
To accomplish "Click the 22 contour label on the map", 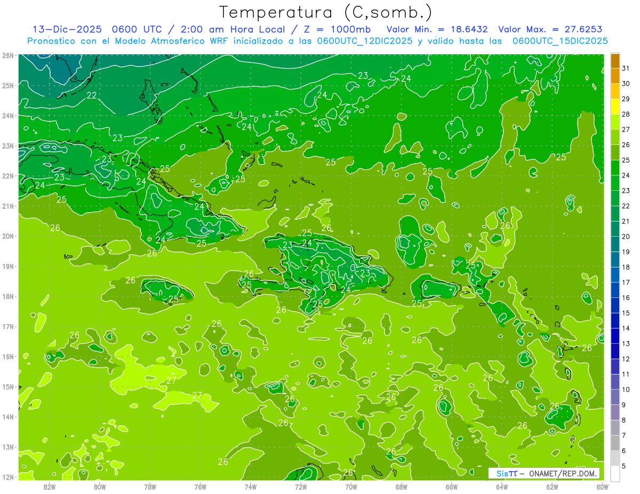I will click(x=92, y=95).
